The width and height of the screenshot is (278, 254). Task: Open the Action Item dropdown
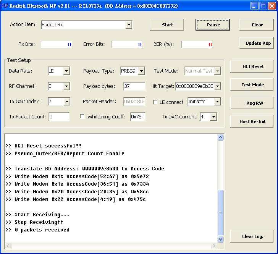[129, 25]
